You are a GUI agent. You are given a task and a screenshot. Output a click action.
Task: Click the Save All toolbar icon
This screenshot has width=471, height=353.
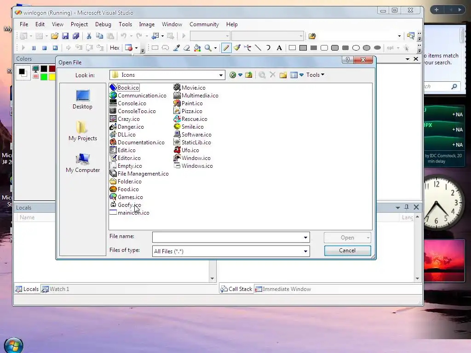76,36
